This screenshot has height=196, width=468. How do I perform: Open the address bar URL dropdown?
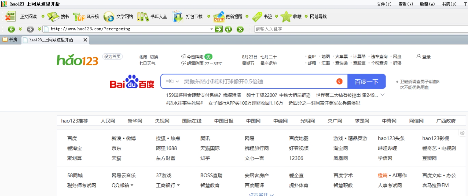point(212,29)
